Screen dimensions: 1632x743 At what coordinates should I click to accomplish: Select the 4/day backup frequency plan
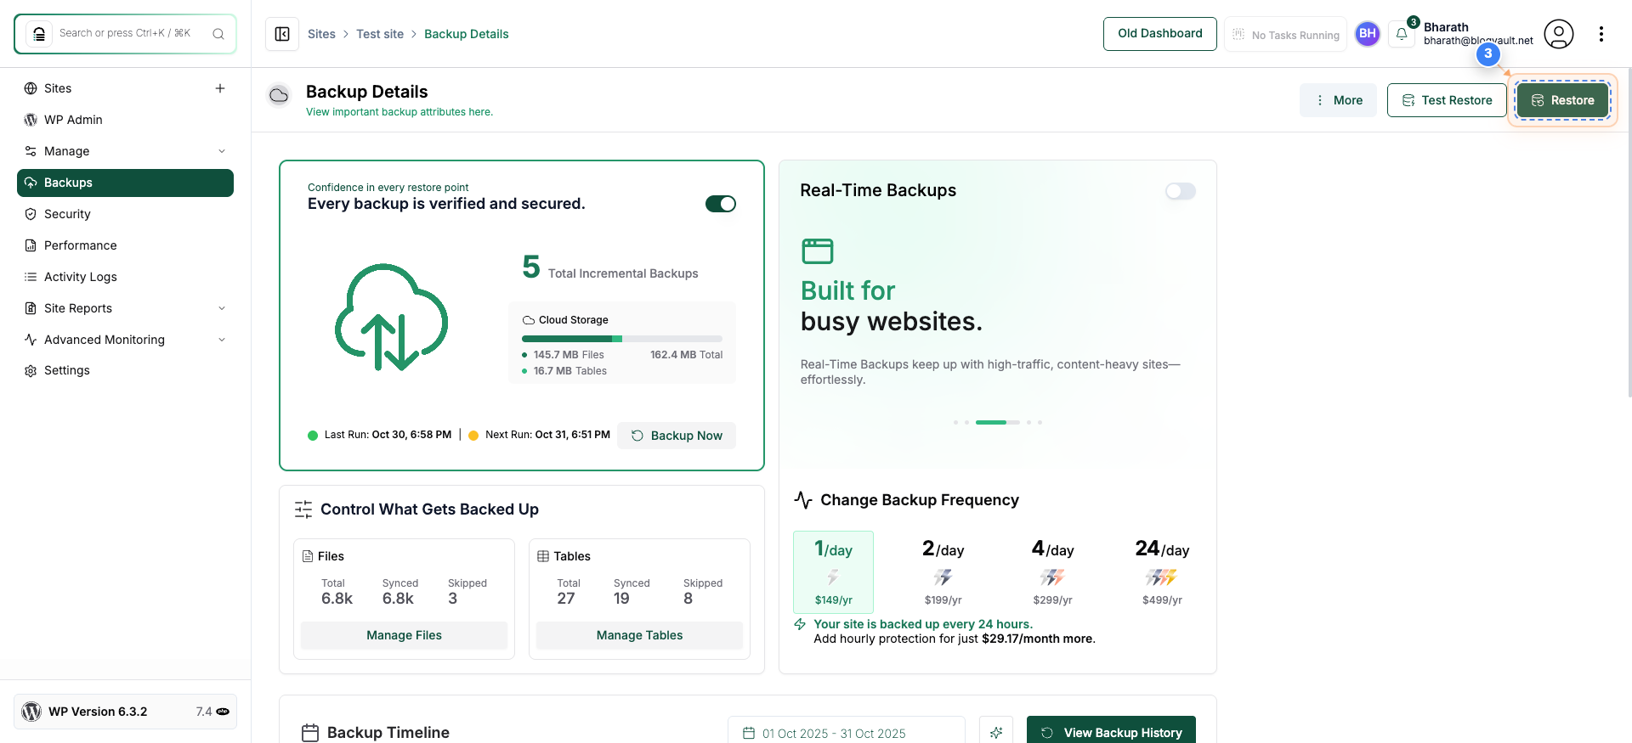(1053, 572)
